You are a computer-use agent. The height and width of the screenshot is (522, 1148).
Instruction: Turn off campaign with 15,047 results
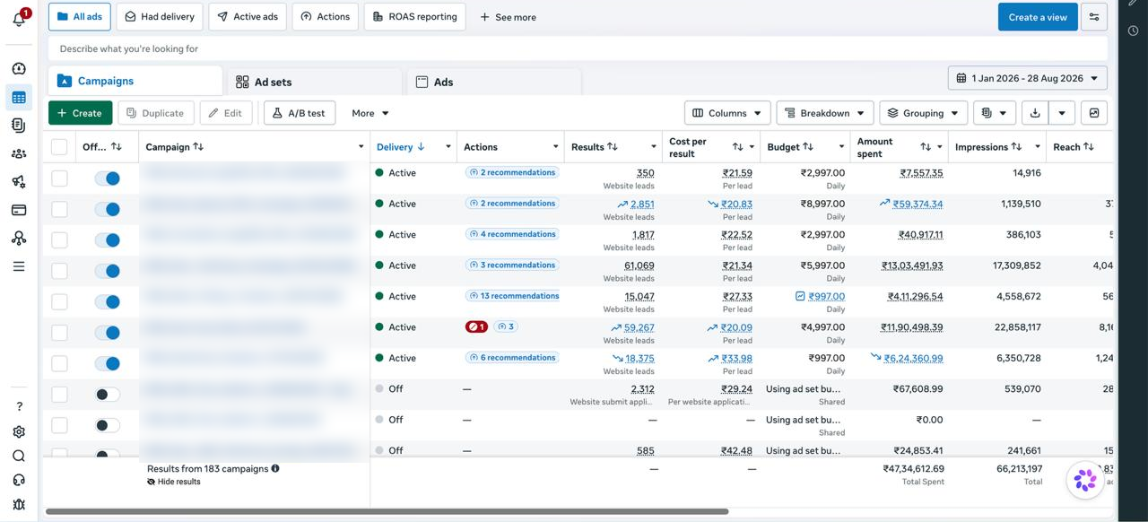[108, 302]
